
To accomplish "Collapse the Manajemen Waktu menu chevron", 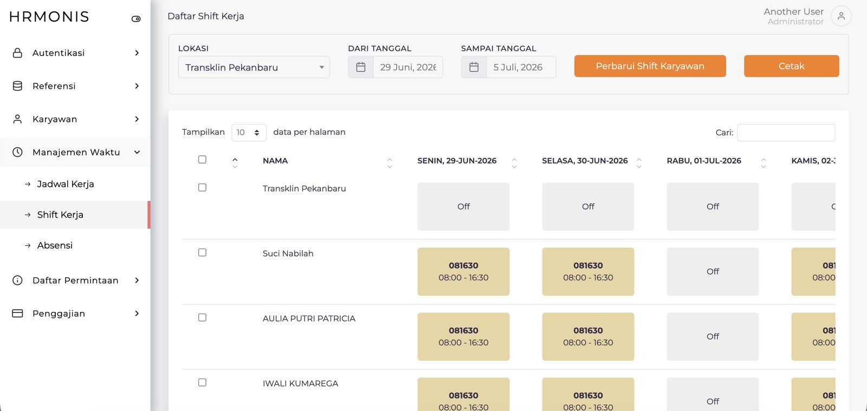I will (x=137, y=152).
